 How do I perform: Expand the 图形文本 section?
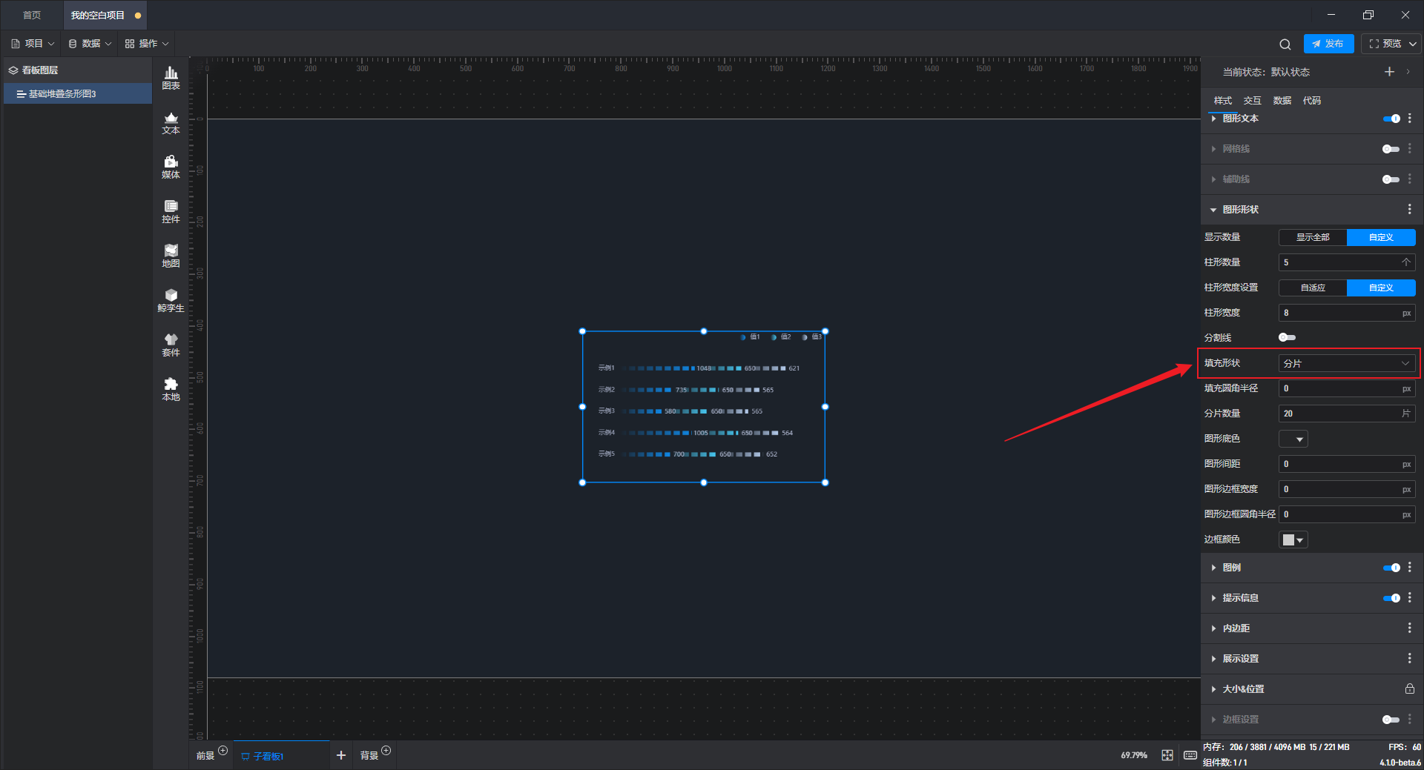click(1213, 119)
